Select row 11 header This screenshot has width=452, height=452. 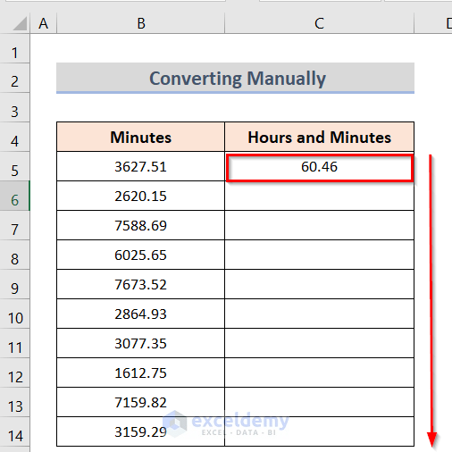click(14, 343)
